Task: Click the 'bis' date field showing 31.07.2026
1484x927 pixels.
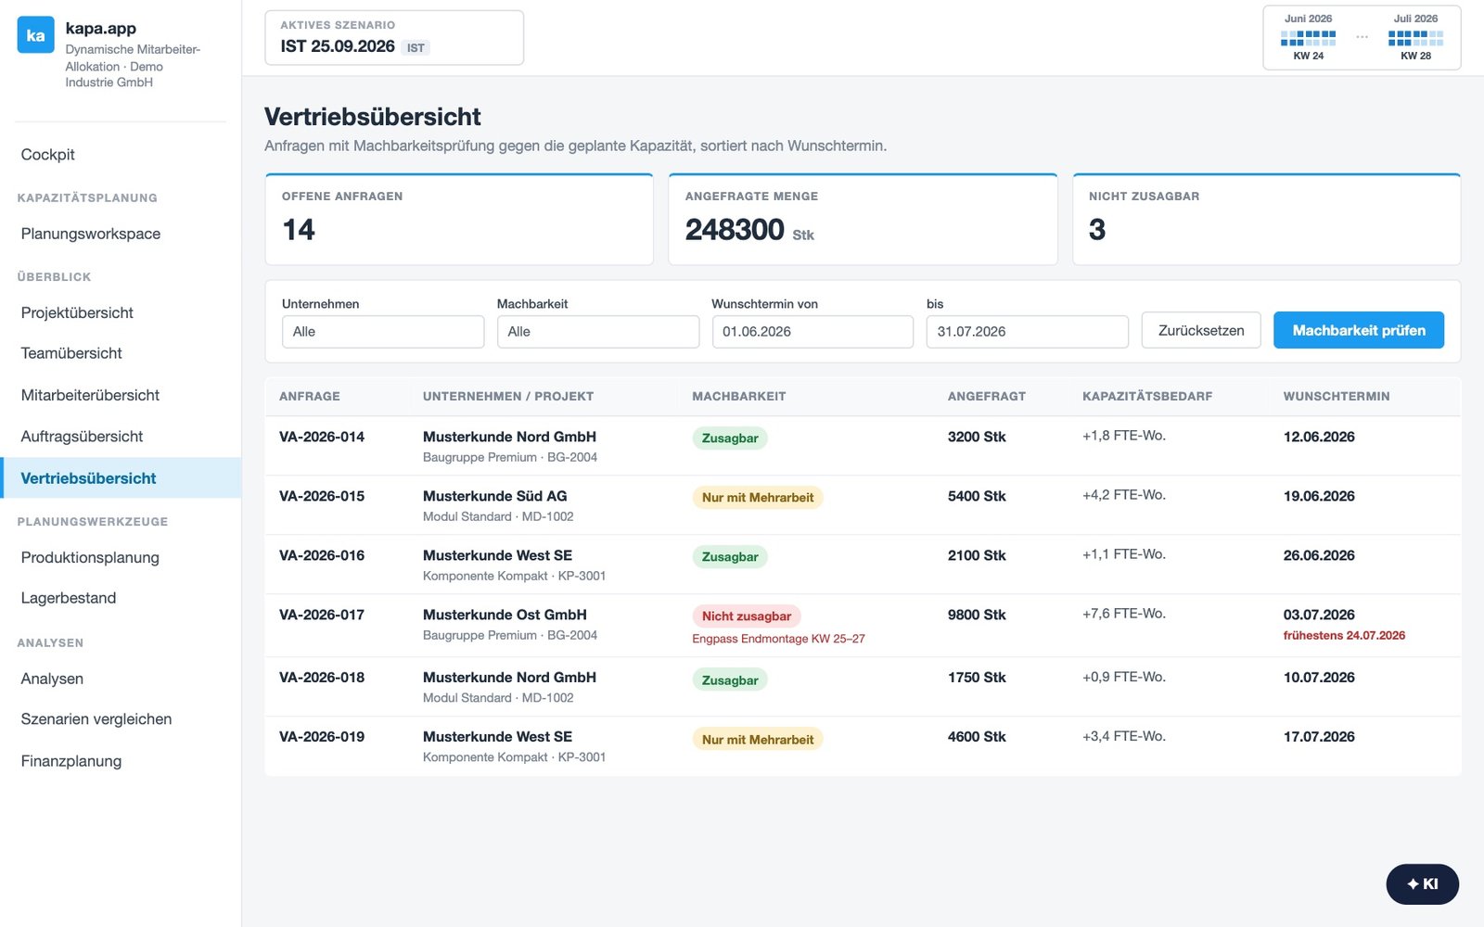Action: tap(1027, 332)
